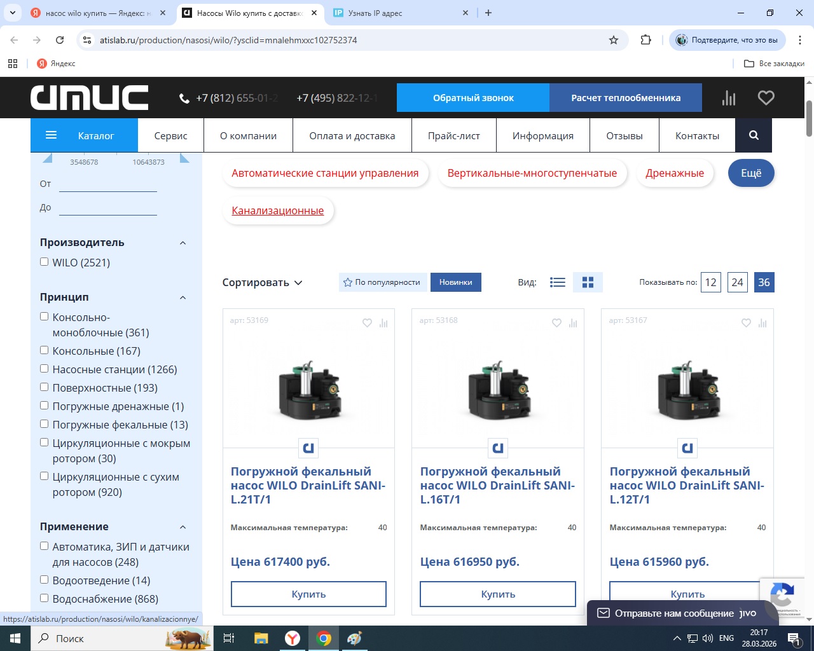Add SANI-L.16T/1 pump to comparison
The height and width of the screenshot is (651, 814).
tap(573, 323)
